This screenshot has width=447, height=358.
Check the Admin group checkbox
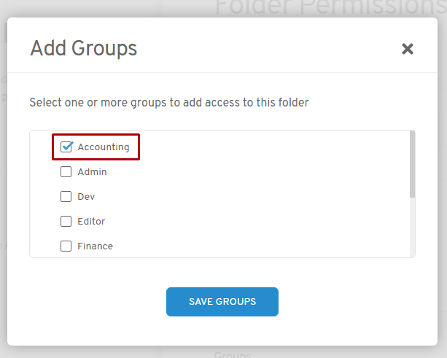coord(66,172)
